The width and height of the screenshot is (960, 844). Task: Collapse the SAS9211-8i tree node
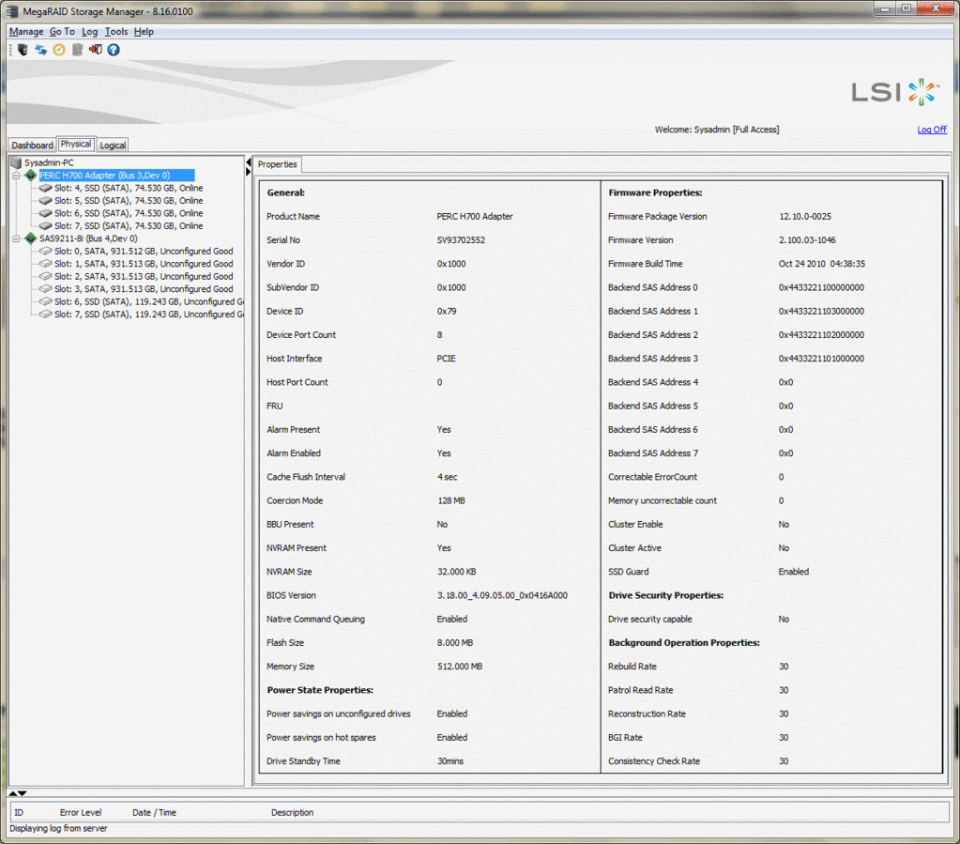click(x=16, y=238)
